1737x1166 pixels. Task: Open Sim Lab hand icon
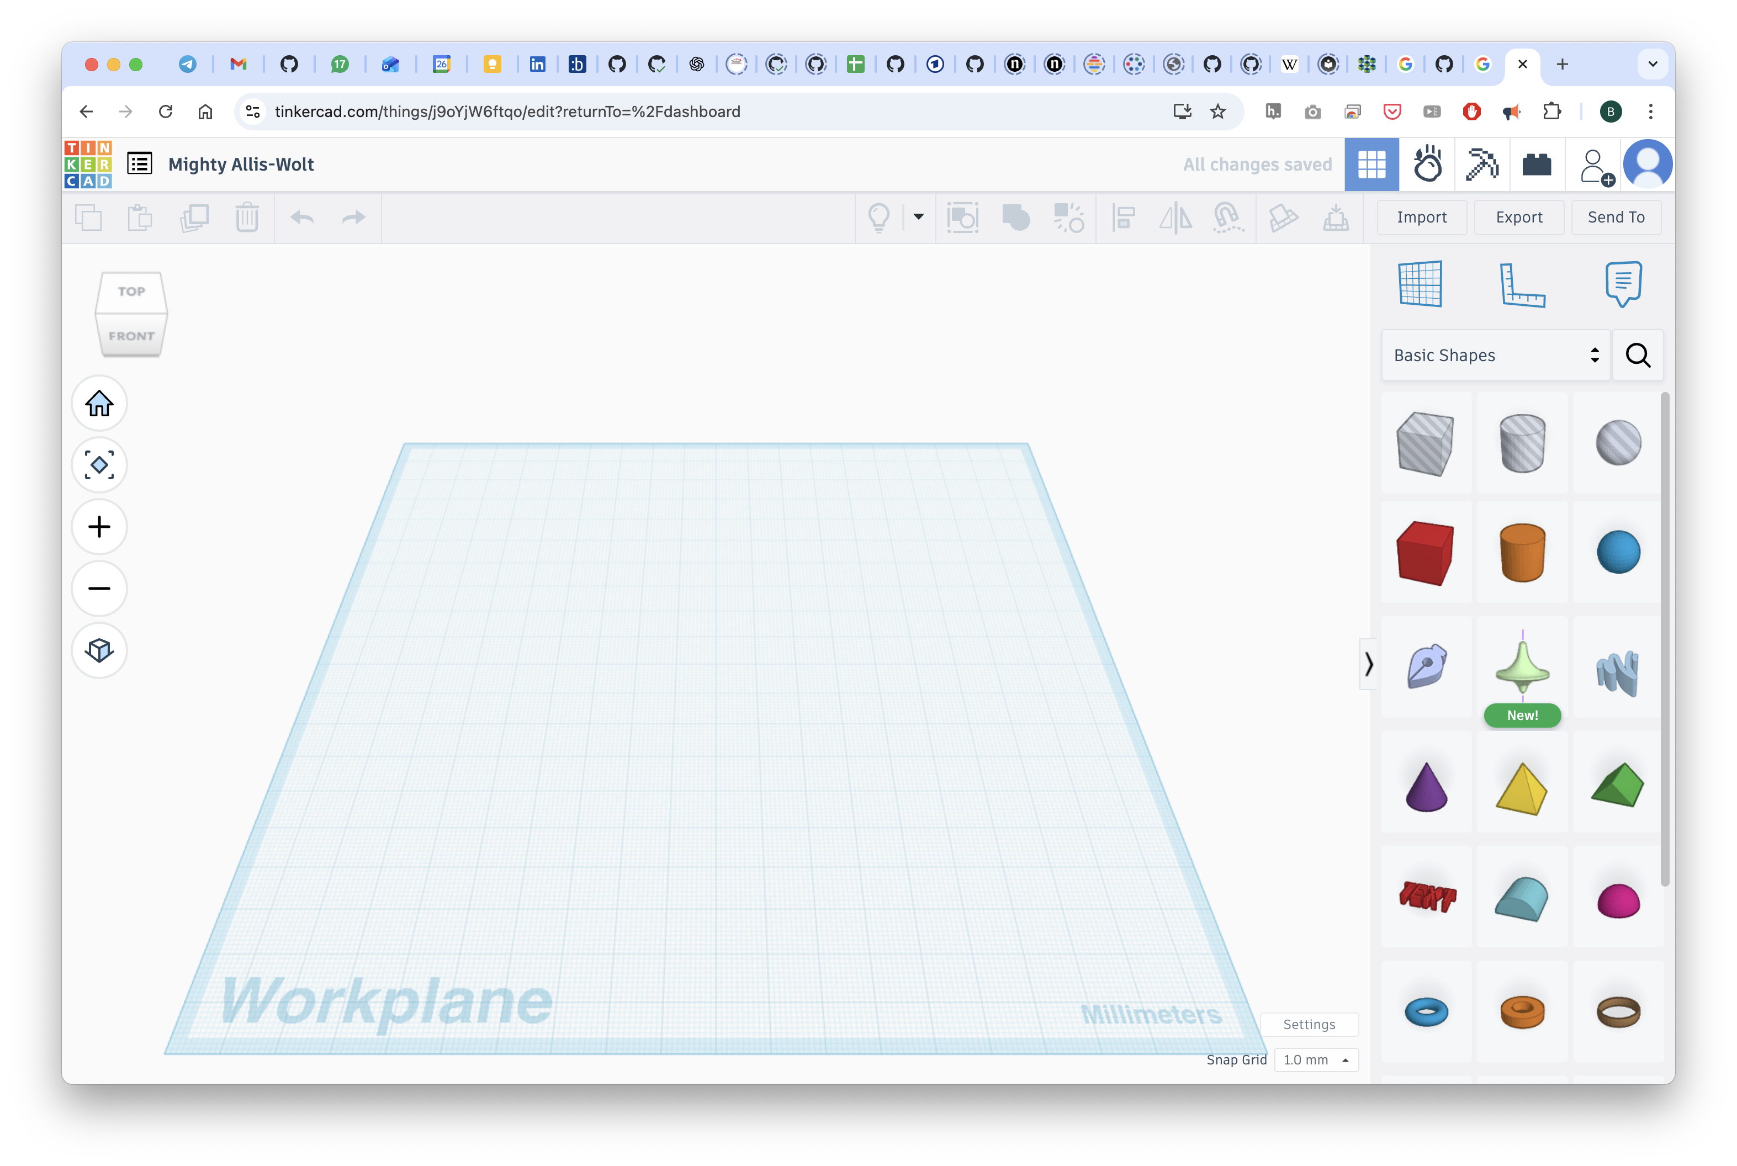click(x=1427, y=165)
